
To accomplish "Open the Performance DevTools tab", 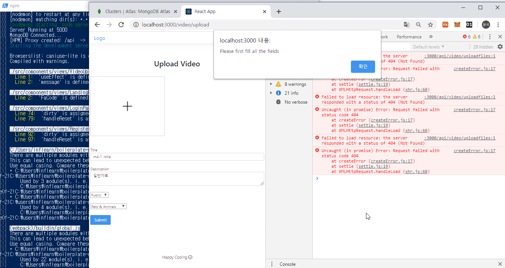I will (409, 37).
